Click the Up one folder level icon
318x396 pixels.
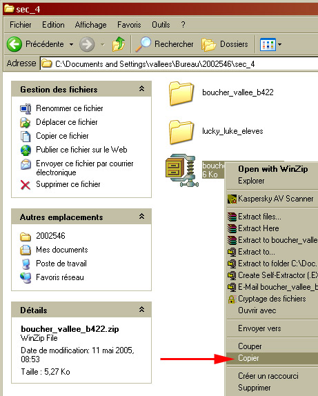(119, 44)
